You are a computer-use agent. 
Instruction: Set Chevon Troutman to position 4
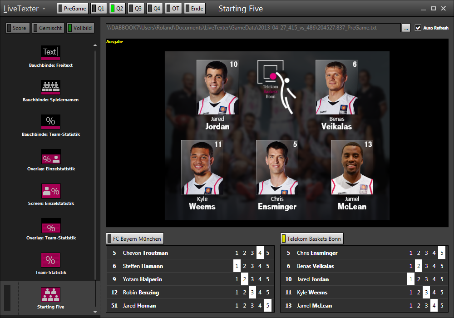tap(260, 253)
